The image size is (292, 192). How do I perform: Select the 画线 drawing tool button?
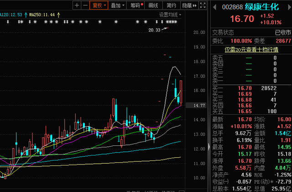click(153, 5)
